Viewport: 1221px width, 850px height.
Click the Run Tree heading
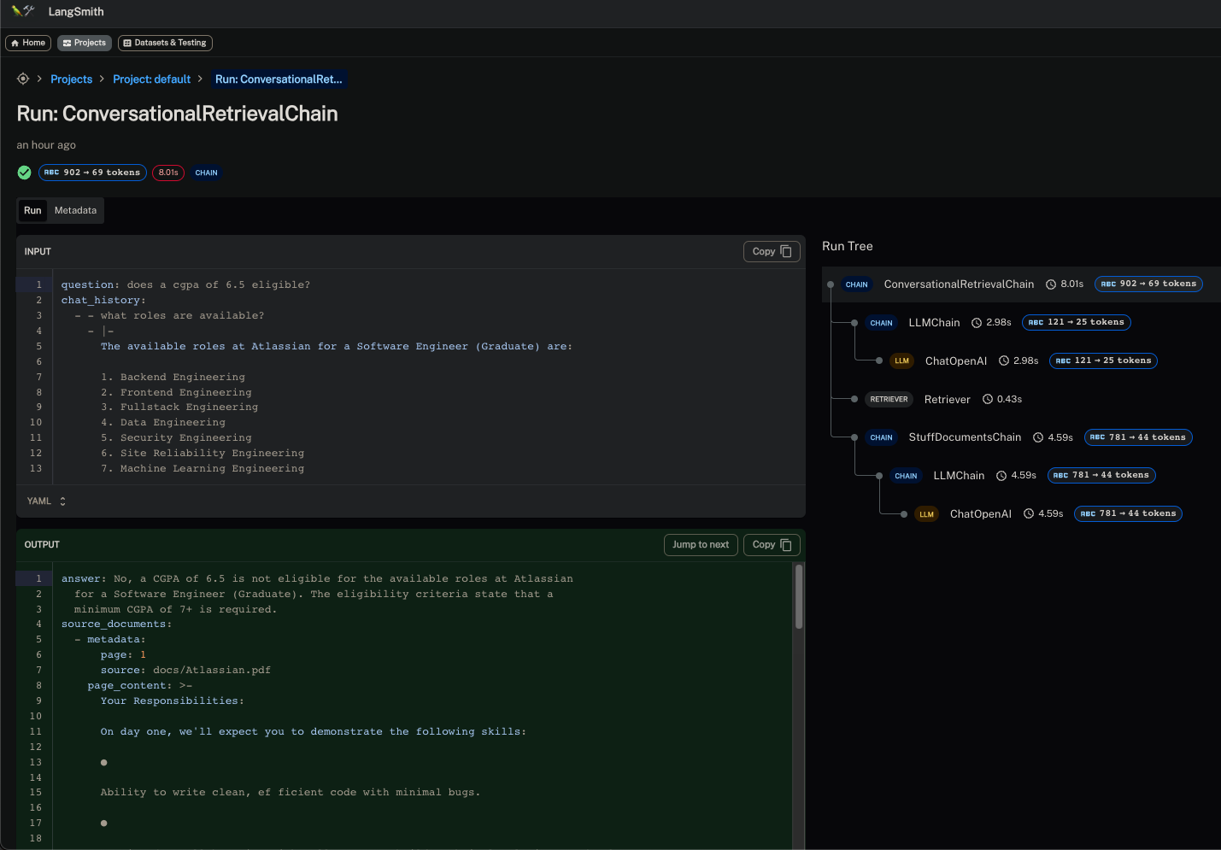click(x=847, y=246)
